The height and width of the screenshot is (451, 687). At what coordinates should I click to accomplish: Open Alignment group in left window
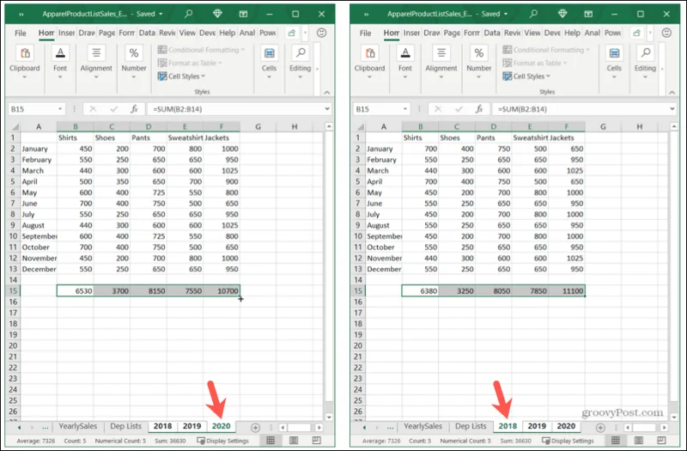tap(96, 62)
